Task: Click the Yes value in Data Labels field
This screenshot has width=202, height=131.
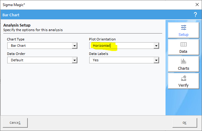Action: 96,60
